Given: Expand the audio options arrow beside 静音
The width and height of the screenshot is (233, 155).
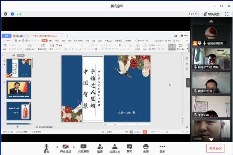Looking at the screenshot, I should pos(57,147).
